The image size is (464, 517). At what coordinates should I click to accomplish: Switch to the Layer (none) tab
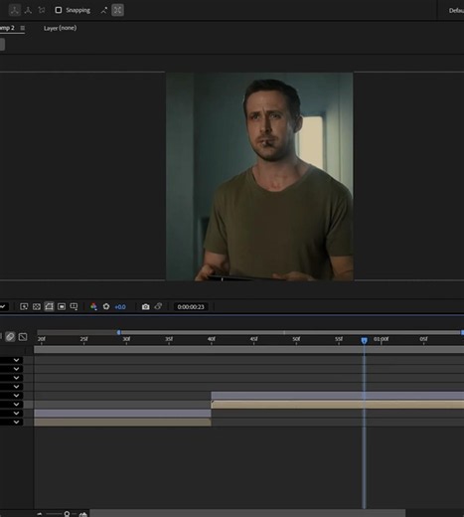[60, 28]
